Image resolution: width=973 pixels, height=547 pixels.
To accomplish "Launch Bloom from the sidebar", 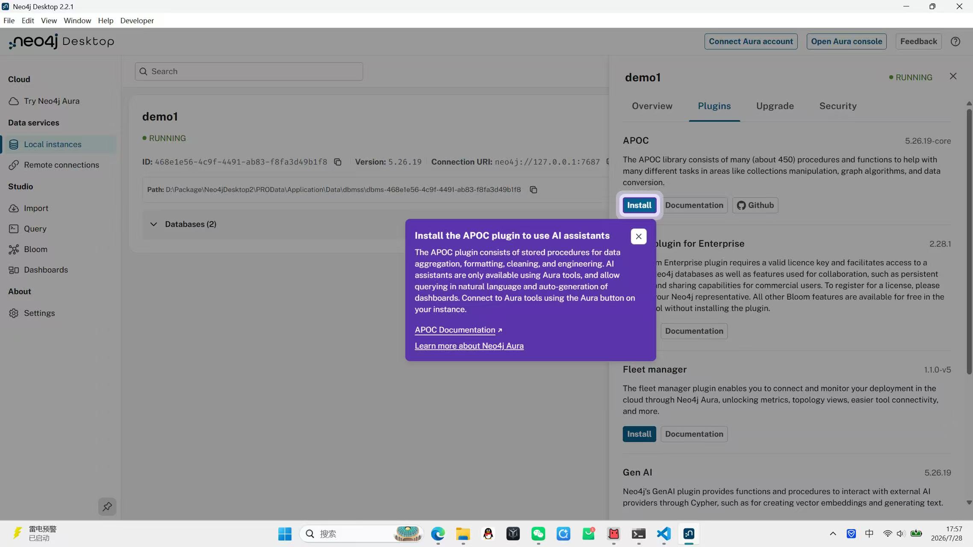I will [35, 250].
